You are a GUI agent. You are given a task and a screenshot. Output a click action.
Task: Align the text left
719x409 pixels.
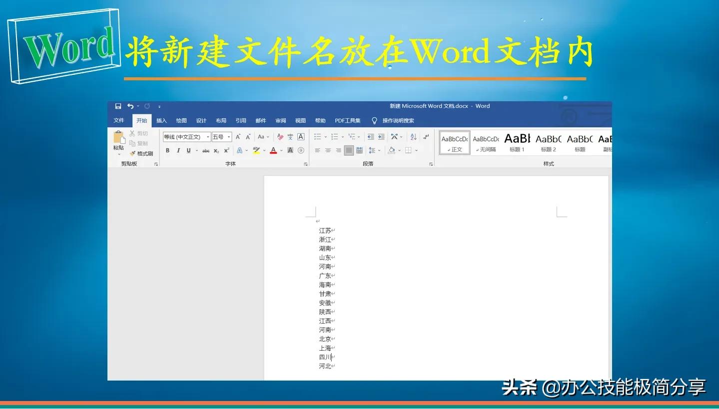[317, 151]
